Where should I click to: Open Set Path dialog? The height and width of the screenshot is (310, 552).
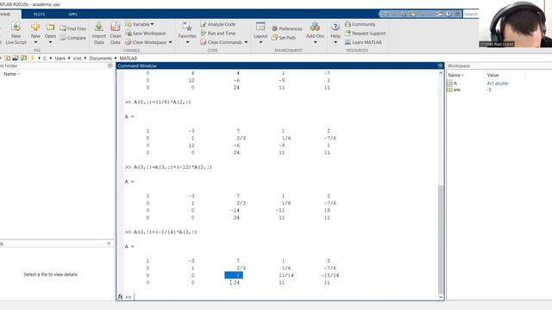click(284, 38)
